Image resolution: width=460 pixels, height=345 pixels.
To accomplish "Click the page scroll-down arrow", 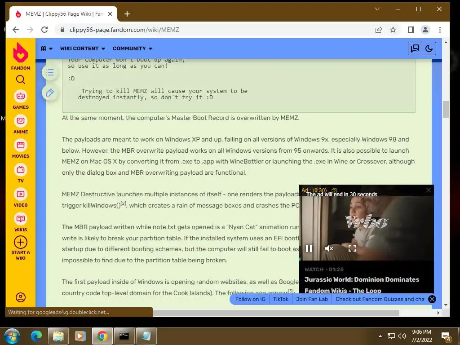I will tap(446, 305).
